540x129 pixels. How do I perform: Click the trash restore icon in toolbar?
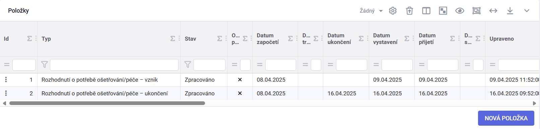click(409, 11)
